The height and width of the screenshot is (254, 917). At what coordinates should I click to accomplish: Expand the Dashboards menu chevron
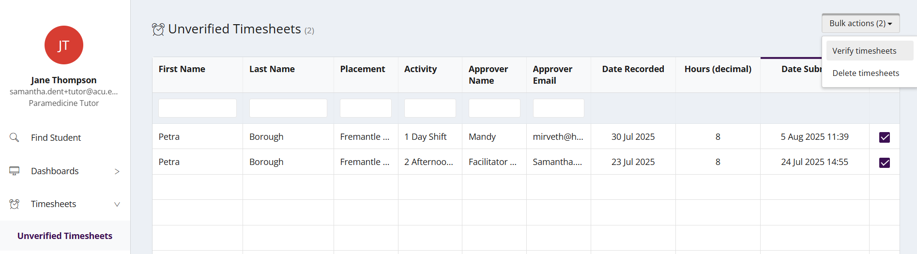(117, 171)
